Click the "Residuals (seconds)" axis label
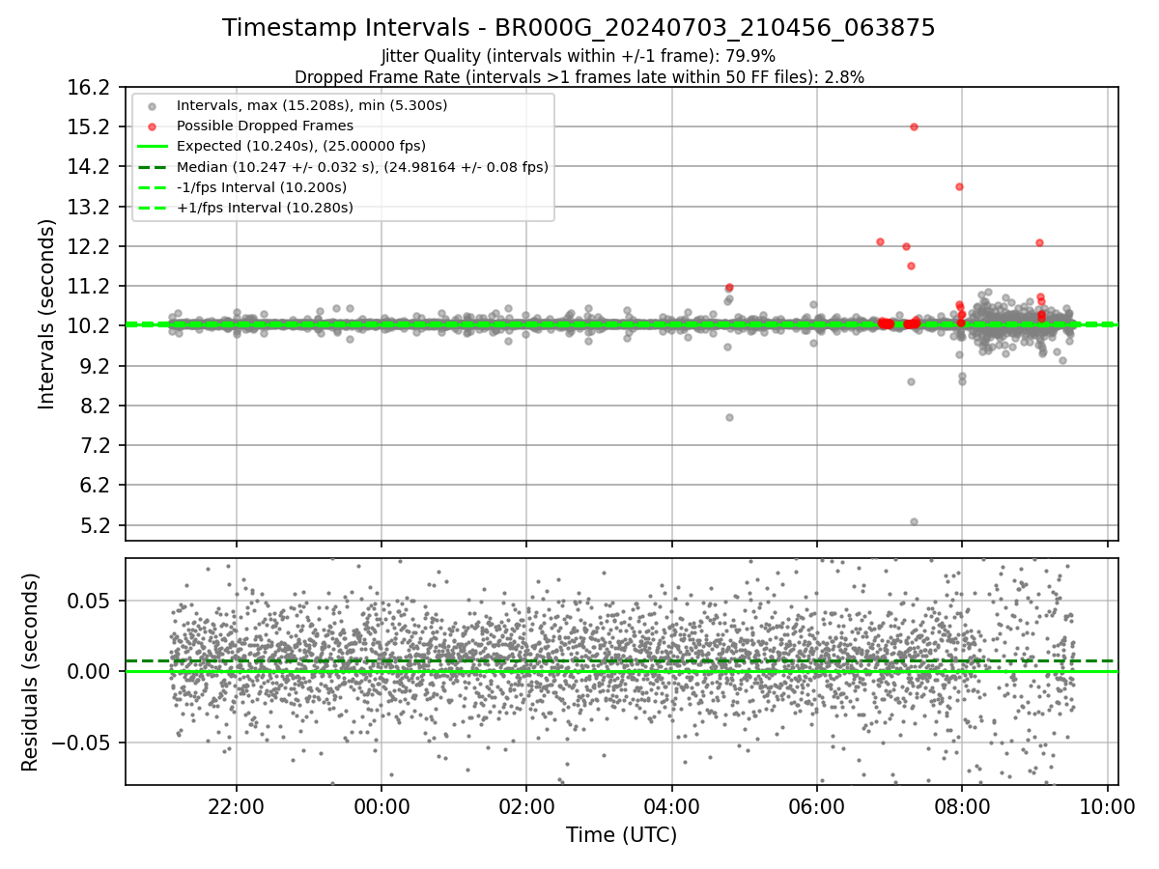Image resolution: width=1159 pixels, height=869 pixels. 30,671
